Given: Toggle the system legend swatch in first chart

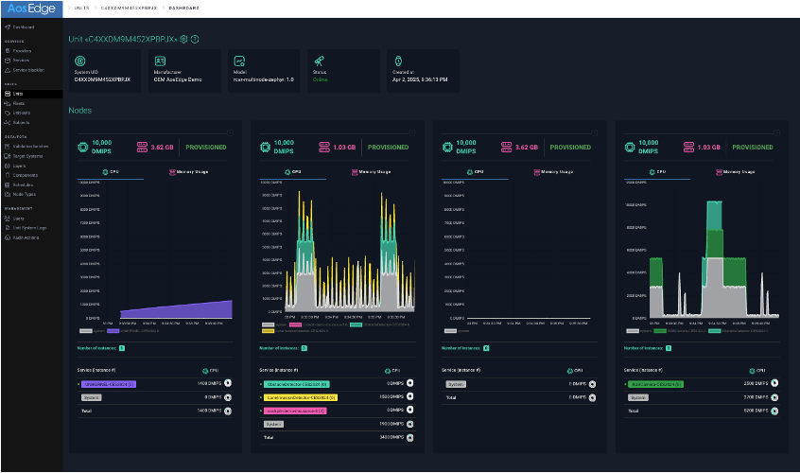Looking at the screenshot, I should 86,331.
